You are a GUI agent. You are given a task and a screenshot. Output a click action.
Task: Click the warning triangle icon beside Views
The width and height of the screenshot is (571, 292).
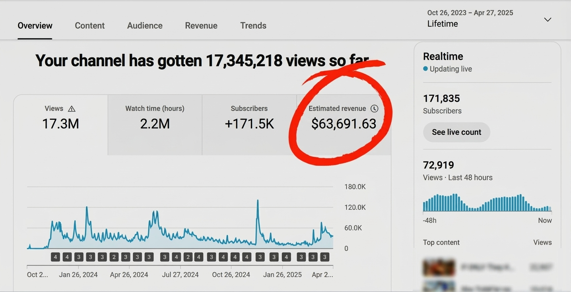(72, 109)
